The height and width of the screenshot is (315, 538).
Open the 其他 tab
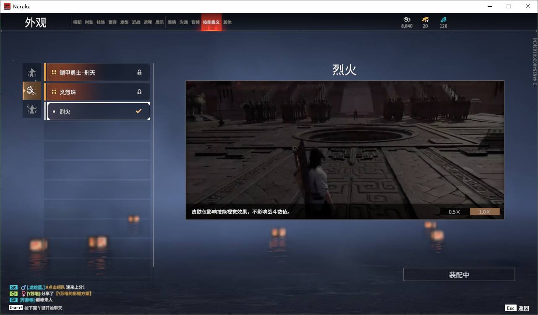point(227,22)
